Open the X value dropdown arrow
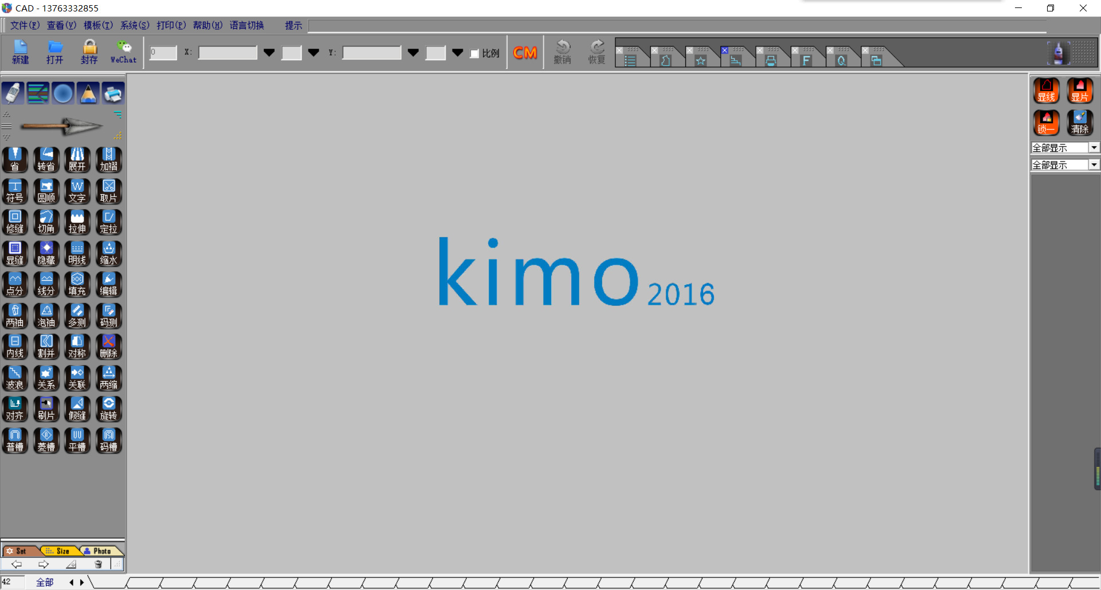1101x590 pixels. [x=269, y=53]
